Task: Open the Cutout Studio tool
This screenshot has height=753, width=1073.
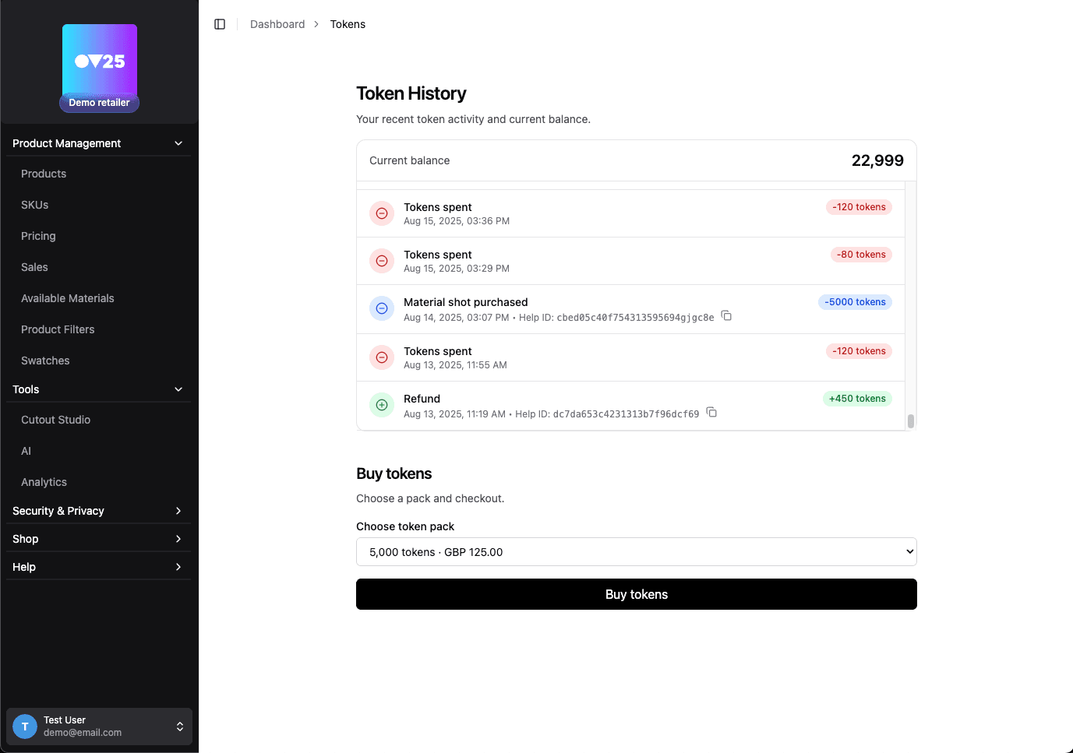Action: (x=55, y=420)
